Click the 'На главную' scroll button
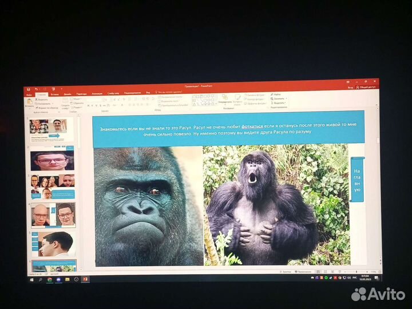Screen dimensions: 412x309 [x=357, y=180]
